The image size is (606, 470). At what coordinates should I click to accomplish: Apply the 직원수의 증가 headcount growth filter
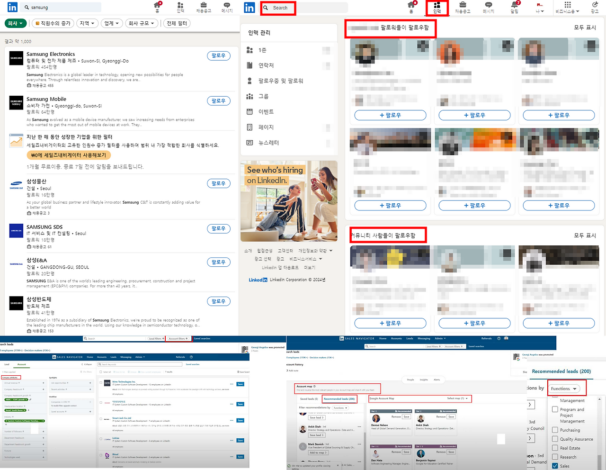[x=52, y=23]
